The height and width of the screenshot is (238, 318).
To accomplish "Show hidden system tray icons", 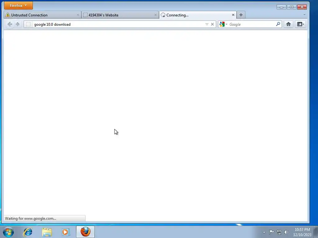I will coord(264,232).
